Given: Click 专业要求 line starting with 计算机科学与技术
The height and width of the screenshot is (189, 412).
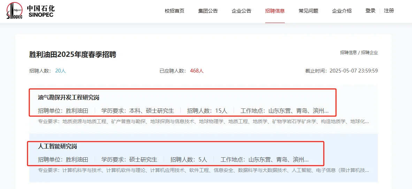Looking at the screenshot, I should click(x=203, y=171).
